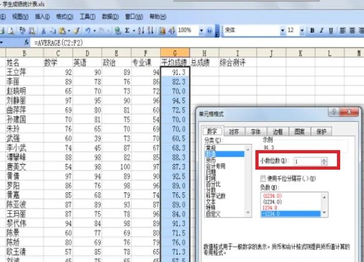Open toolbar options at the end of the standard toolbar
Image resolution: width=364 pixels, height=262 pixels.
click(217, 31)
